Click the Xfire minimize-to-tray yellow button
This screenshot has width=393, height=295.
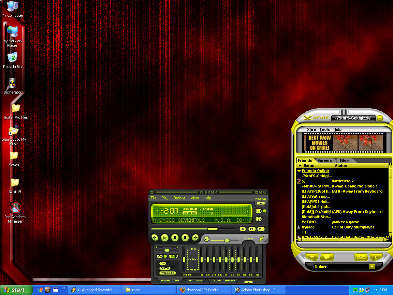(x=380, y=118)
